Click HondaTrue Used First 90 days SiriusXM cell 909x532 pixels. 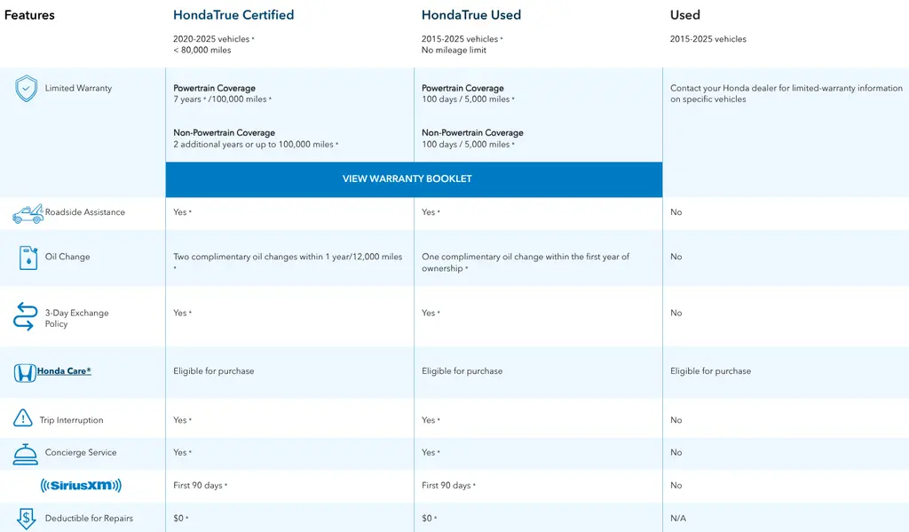[448, 486]
